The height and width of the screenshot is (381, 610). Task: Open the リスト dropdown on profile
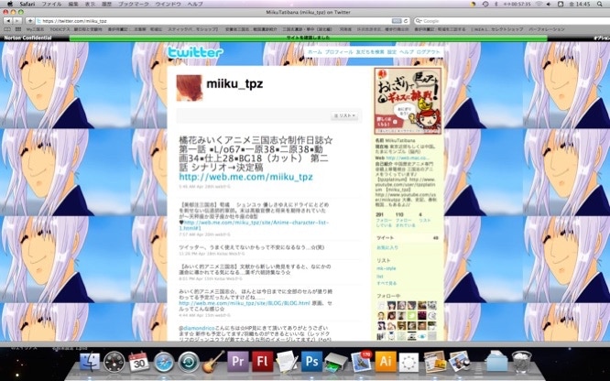(x=345, y=115)
